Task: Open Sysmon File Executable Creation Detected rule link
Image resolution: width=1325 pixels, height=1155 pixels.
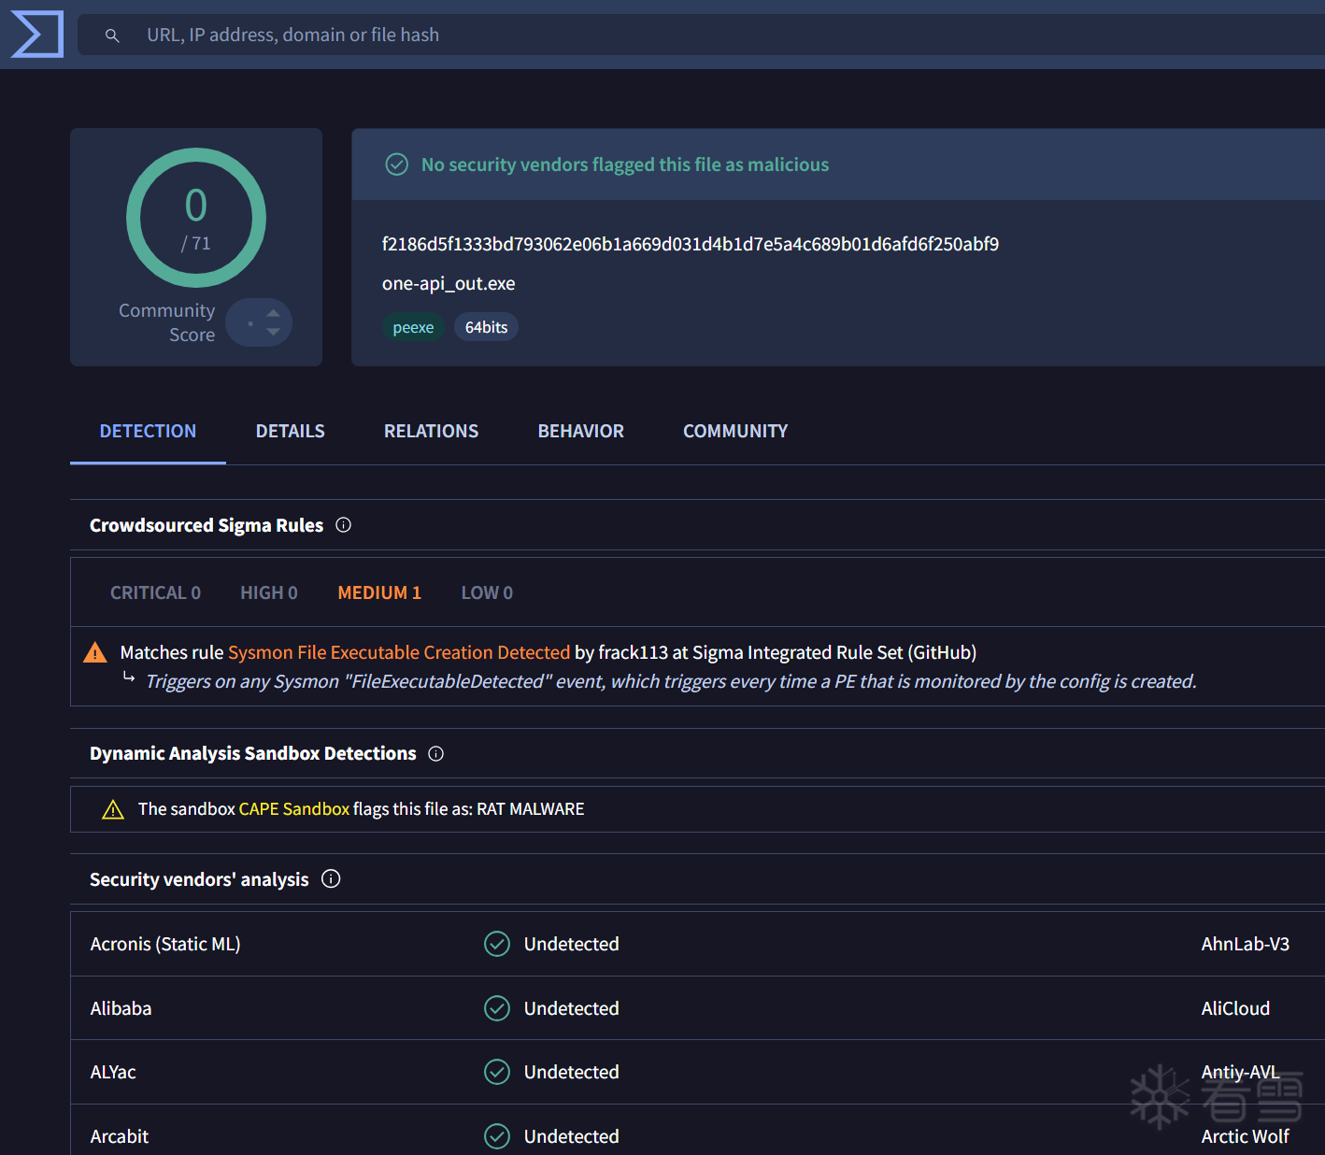Action: tap(399, 652)
